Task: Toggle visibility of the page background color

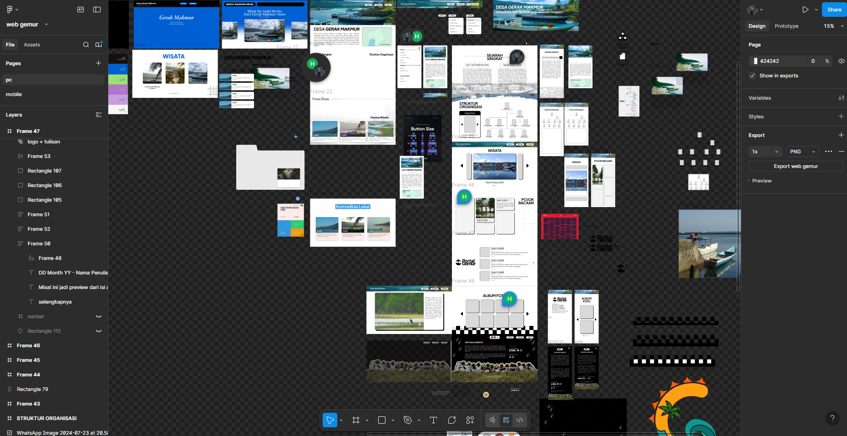Action: click(841, 61)
